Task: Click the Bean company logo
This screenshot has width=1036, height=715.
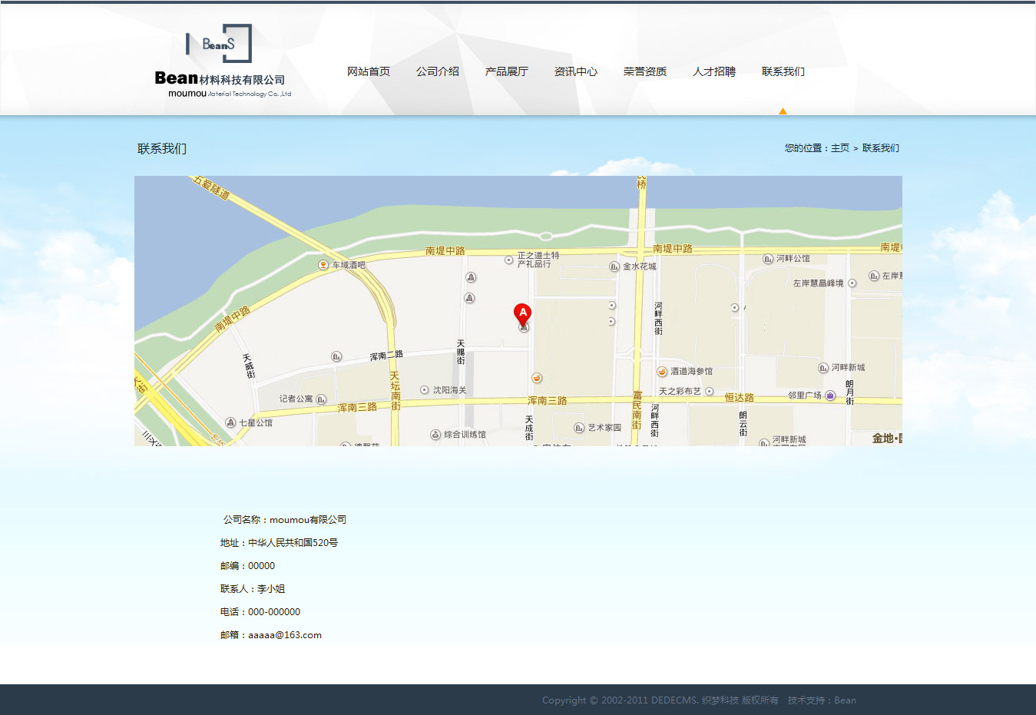Action: (222, 61)
